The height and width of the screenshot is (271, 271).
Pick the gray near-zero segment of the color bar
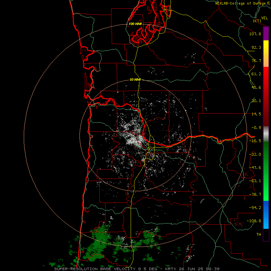(266, 134)
